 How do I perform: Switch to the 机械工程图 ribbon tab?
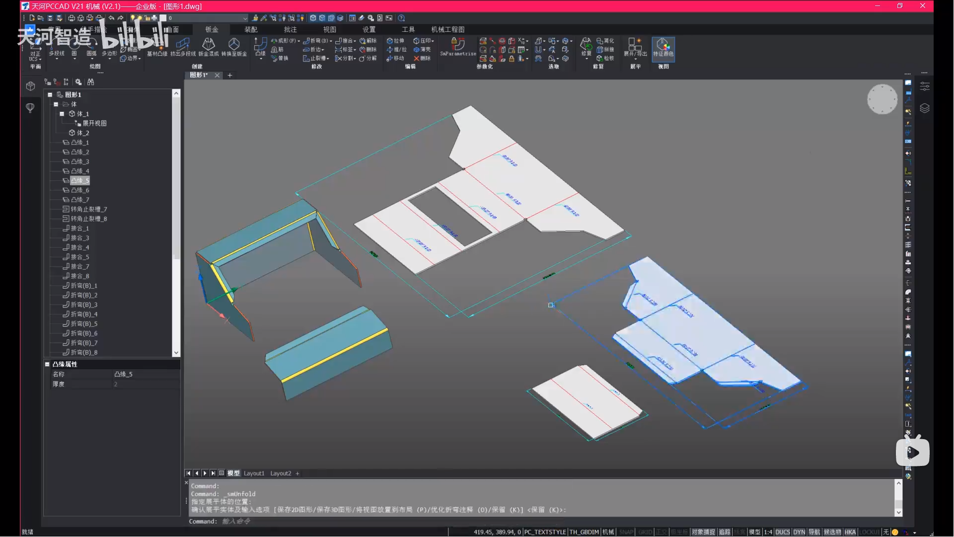pos(447,29)
